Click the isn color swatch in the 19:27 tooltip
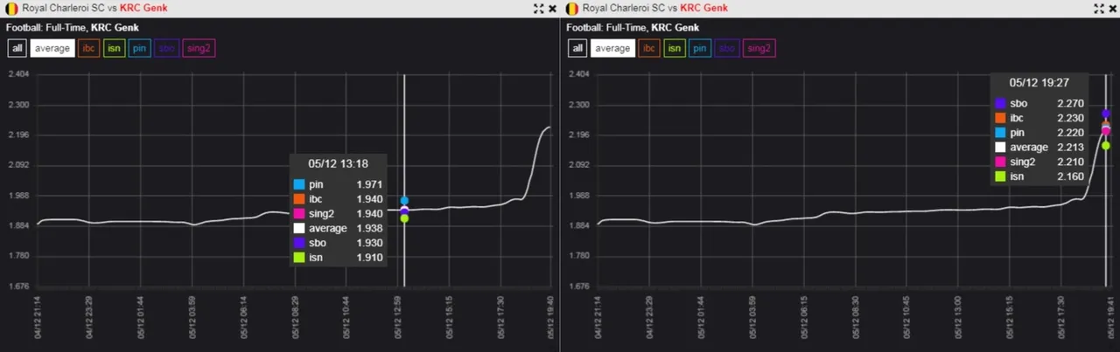The height and width of the screenshot is (352, 1120). tap(1001, 176)
